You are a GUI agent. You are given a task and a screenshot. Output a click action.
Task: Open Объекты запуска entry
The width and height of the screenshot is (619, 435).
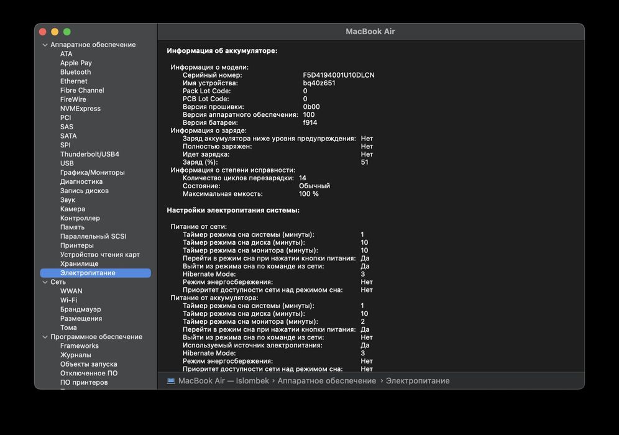(x=88, y=364)
